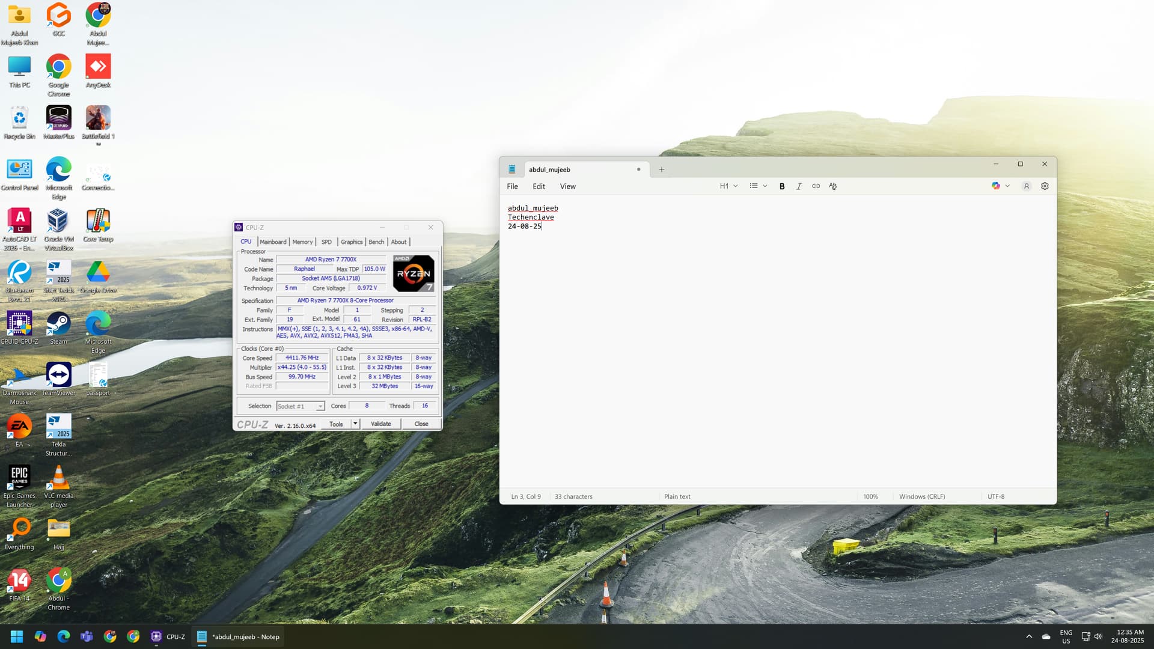Screen dimensions: 1154x649
Task: Open the Windows Start menu
Action: coord(17,636)
